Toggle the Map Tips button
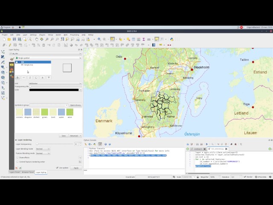273x205 pixels. coord(157,39)
